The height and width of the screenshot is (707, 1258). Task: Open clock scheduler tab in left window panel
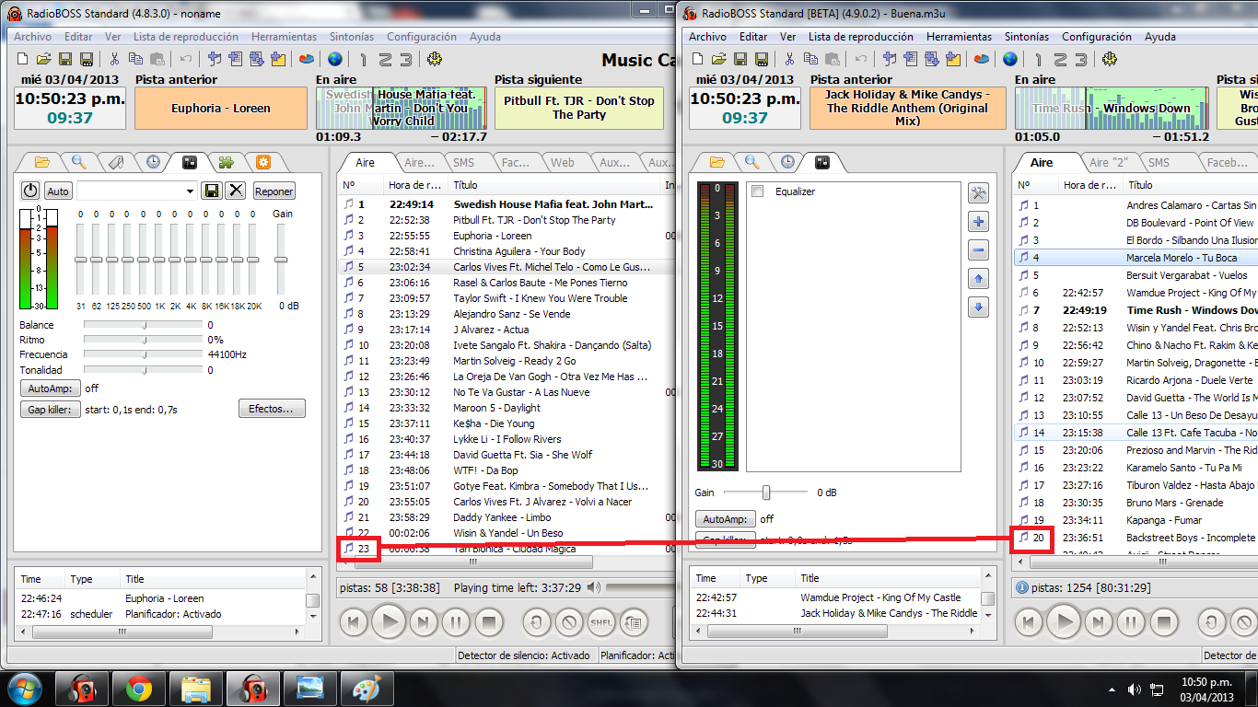click(152, 162)
